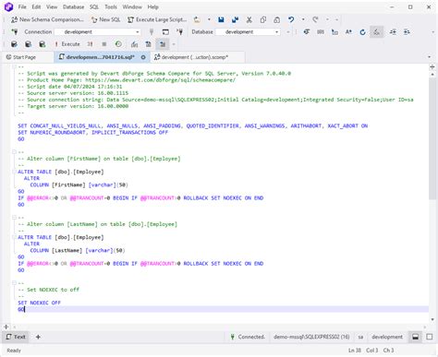
Task: Collapse the Set NOEXEC comment region
Action: [x=14, y=283]
